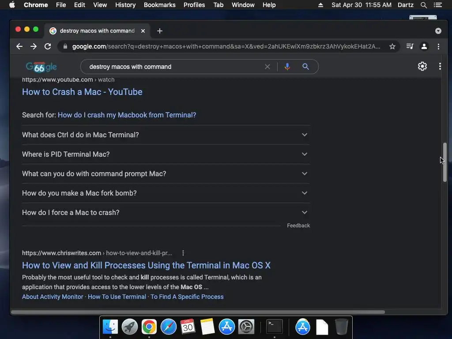Viewport: 452px width, 339px height.
Task: Bookmark this page with the star icon
Action: (392, 46)
